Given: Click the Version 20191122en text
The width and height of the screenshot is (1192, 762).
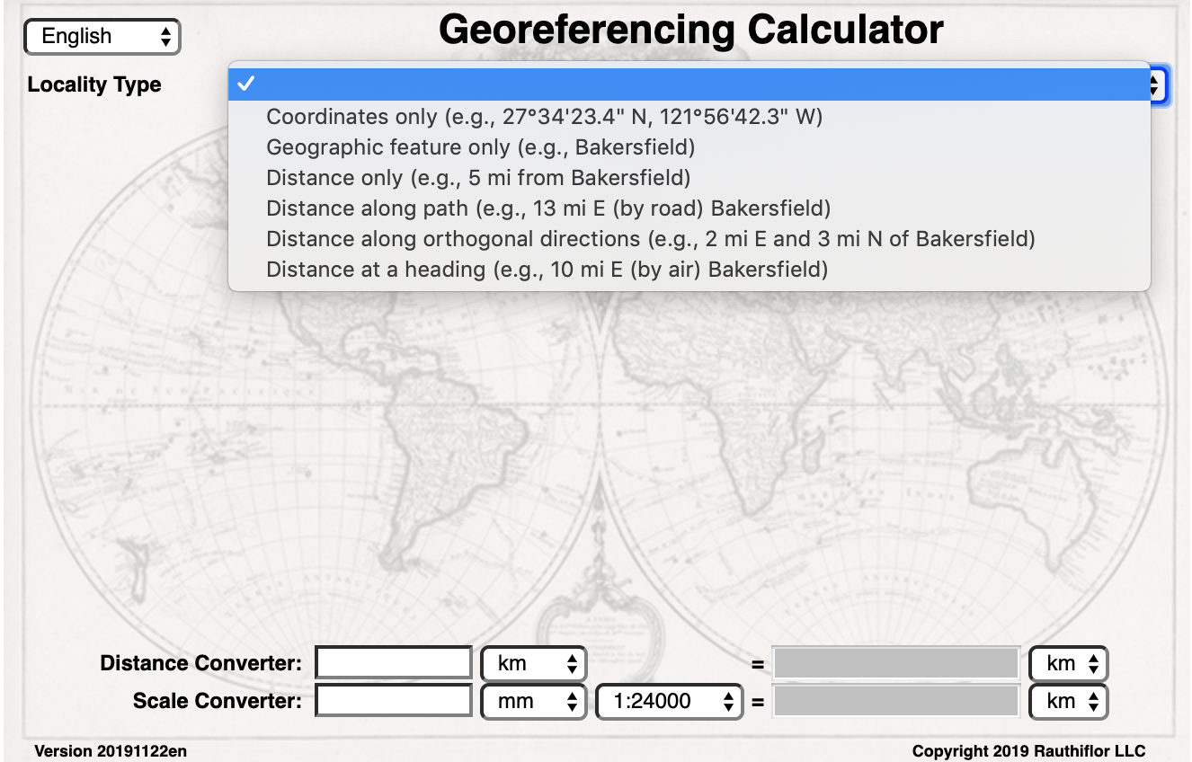Looking at the screenshot, I should click(x=111, y=750).
